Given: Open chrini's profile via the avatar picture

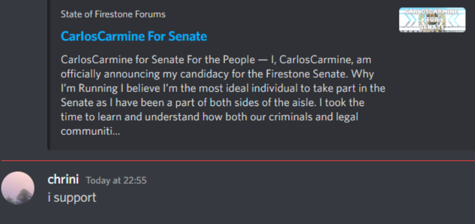Looking at the screenshot, I should point(18,188).
